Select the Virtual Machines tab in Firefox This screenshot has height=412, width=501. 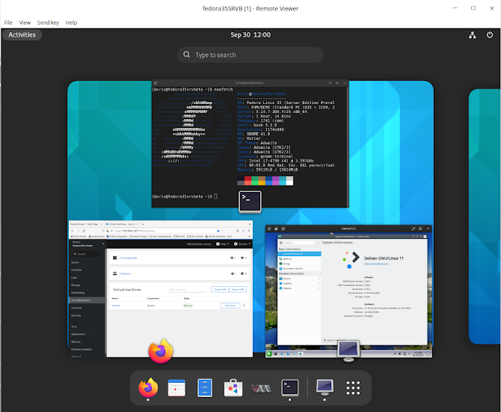coord(122,224)
